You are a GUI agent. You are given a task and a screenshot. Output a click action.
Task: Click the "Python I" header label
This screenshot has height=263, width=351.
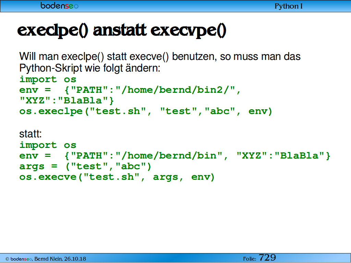(289, 6)
